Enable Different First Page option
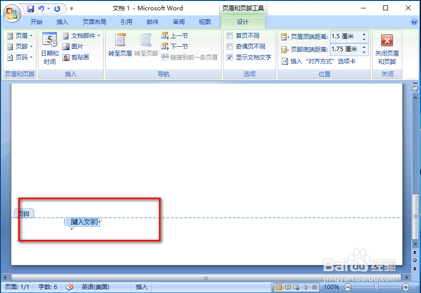 tap(229, 35)
